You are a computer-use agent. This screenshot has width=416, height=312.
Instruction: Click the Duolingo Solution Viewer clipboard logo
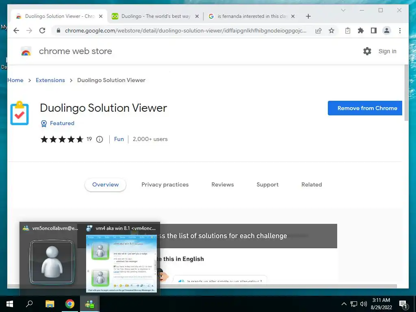coord(19,113)
